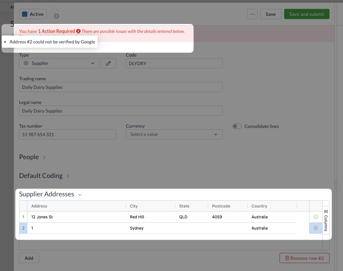The width and height of the screenshot is (343, 271).
Task: Click the Save button
Action: coord(271,14)
